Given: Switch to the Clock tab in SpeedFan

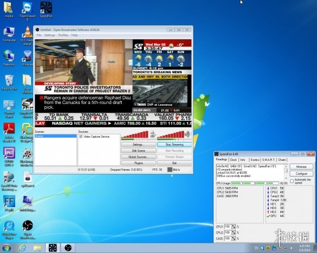Looking at the screenshot, I should 233,160.
